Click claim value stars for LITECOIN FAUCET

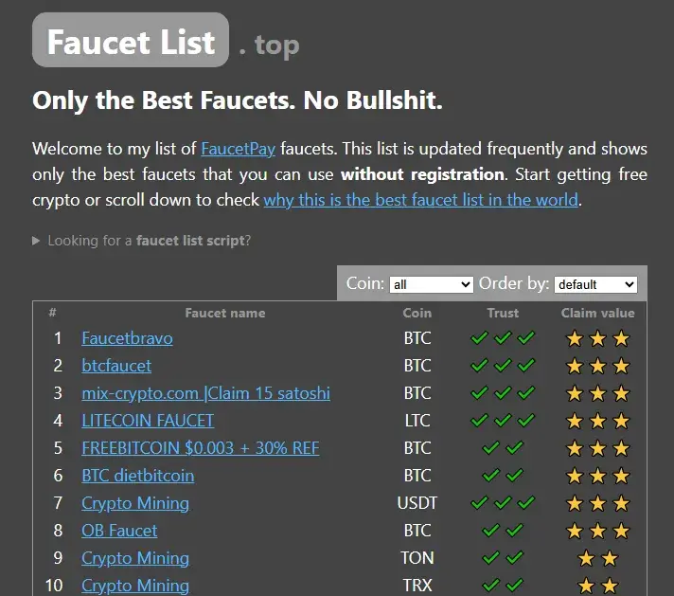tap(598, 422)
